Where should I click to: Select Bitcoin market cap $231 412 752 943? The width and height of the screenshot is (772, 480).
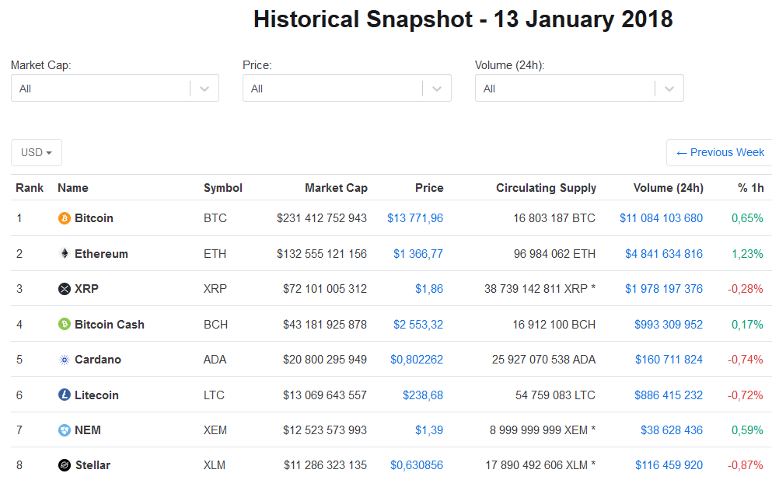[x=322, y=218]
